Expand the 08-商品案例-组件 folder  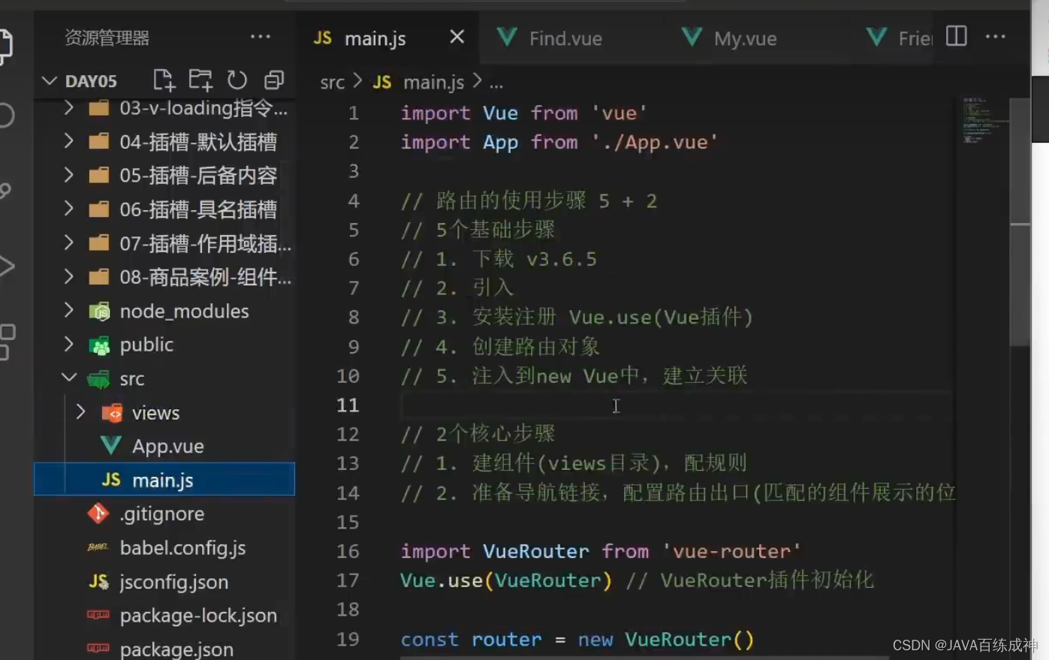click(68, 276)
